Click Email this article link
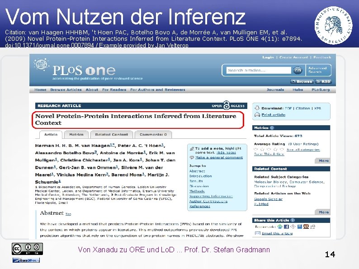Screen dimensions: 359x269 (277, 233)
